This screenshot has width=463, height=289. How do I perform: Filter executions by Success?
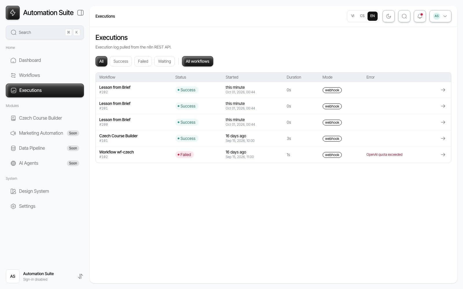pyautogui.click(x=121, y=61)
